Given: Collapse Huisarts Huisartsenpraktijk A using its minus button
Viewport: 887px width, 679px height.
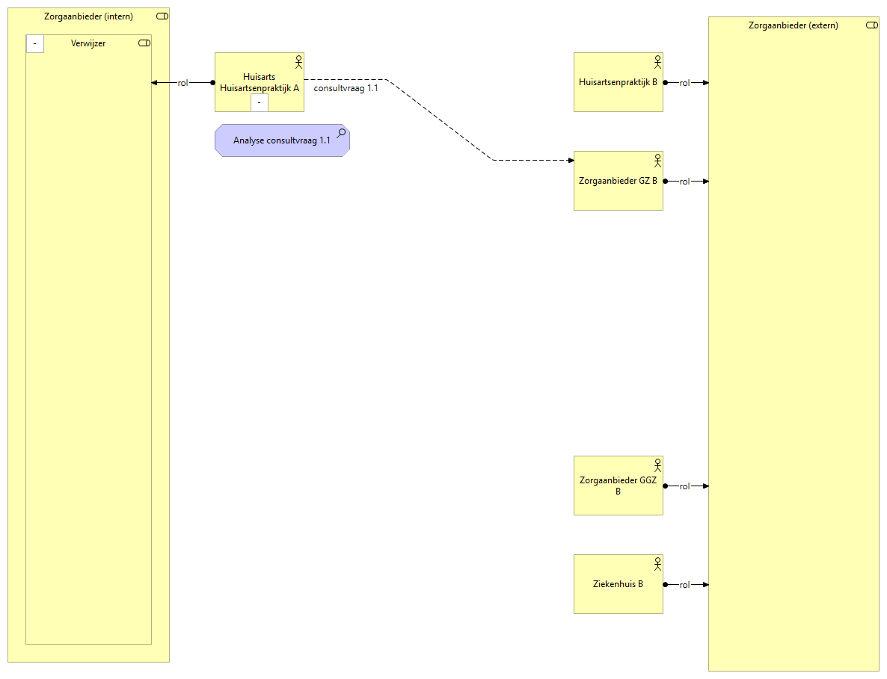Looking at the screenshot, I should [259, 102].
